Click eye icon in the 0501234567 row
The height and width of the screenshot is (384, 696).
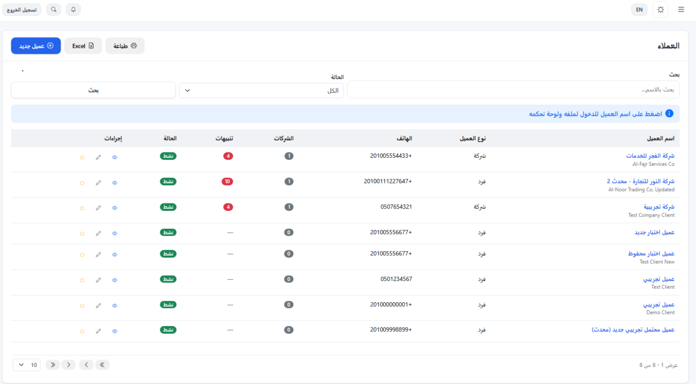(115, 280)
